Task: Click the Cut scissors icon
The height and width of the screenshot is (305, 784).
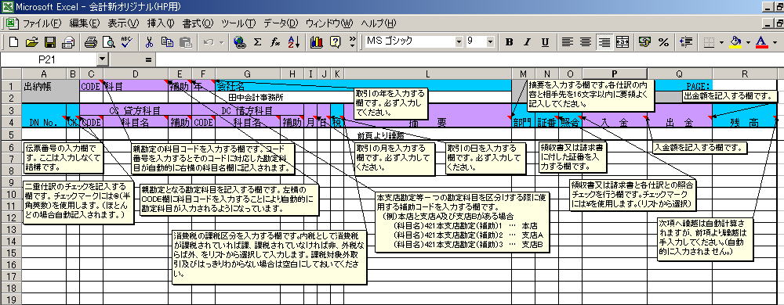Action: click(148, 42)
